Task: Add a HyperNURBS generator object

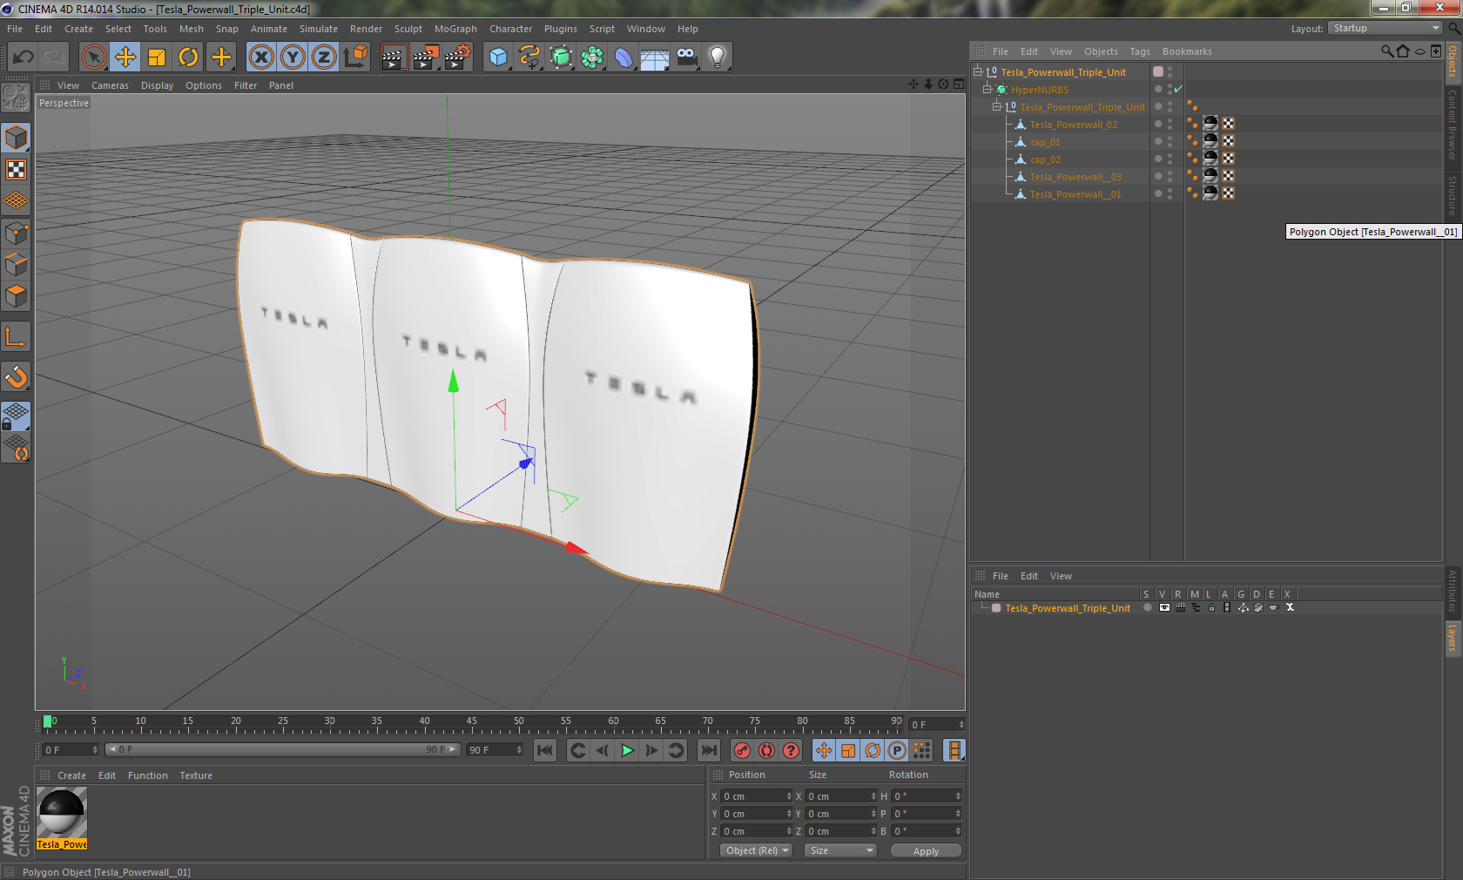Action: pyautogui.click(x=561, y=58)
